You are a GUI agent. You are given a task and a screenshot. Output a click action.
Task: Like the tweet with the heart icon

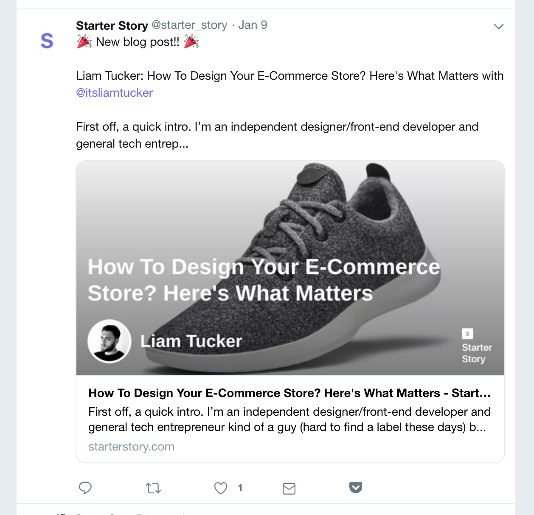pyautogui.click(x=220, y=488)
